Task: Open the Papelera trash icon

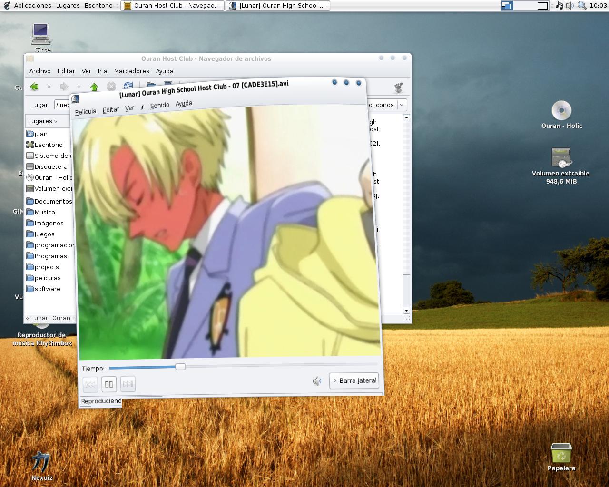Action: tap(561, 457)
